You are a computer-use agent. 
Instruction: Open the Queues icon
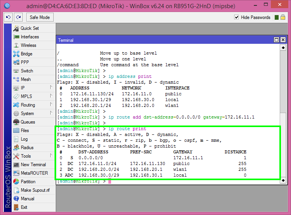pyautogui.click(x=16, y=122)
